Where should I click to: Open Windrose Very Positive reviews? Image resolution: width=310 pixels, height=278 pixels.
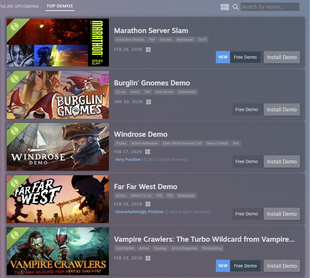click(152, 160)
